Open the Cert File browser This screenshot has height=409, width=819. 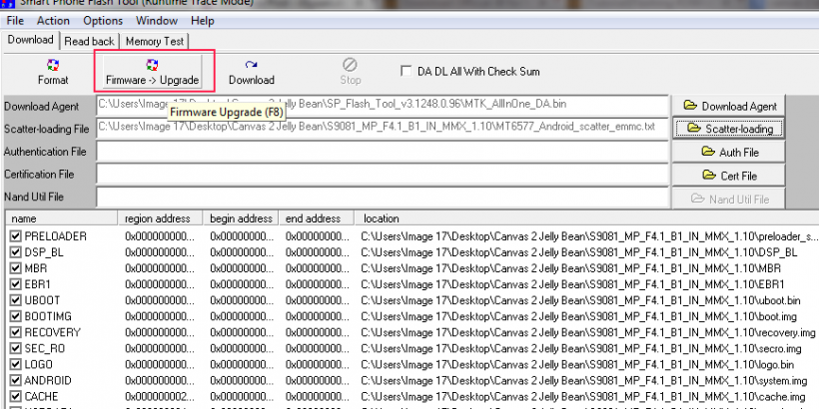(728, 175)
